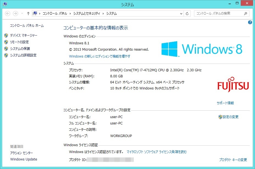The image size is (255, 169).
Task: Click the shield icon beside システムの詳細設定
Action: (6, 55)
